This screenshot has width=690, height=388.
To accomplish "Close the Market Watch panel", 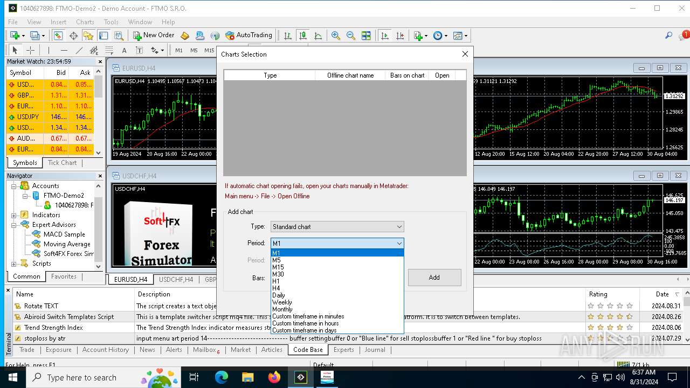I will pyautogui.click(x=100, y=61).
